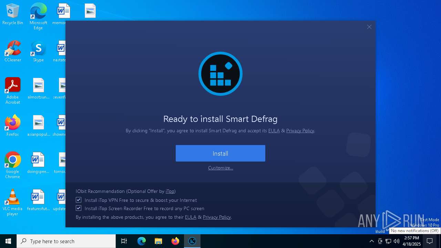Viewport: 441px width, 248px height.
Task: Uncheck Install iTop VPN Free option
Action: click(x=79, y=200)
